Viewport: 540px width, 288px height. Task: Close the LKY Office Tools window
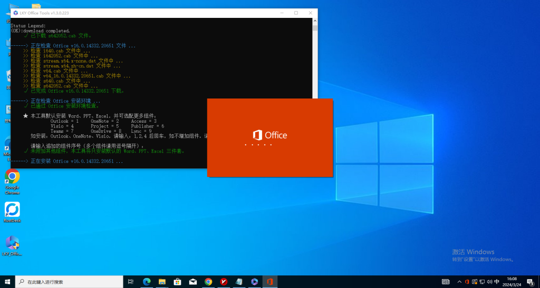(x=310, y=13)
